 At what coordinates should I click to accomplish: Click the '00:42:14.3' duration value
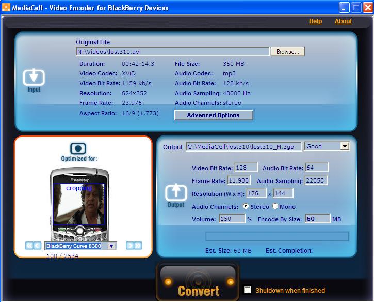(138, 64)
